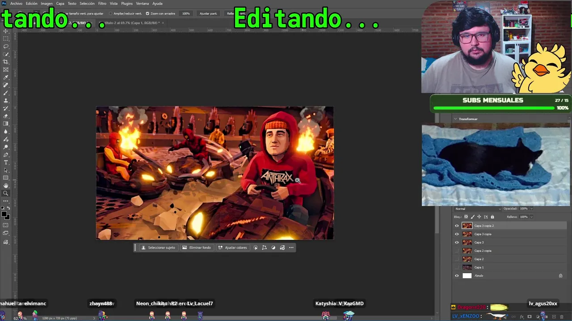This screenshot has width=572, height=321.
Task: Select the Blur tool
Action: 6,132
